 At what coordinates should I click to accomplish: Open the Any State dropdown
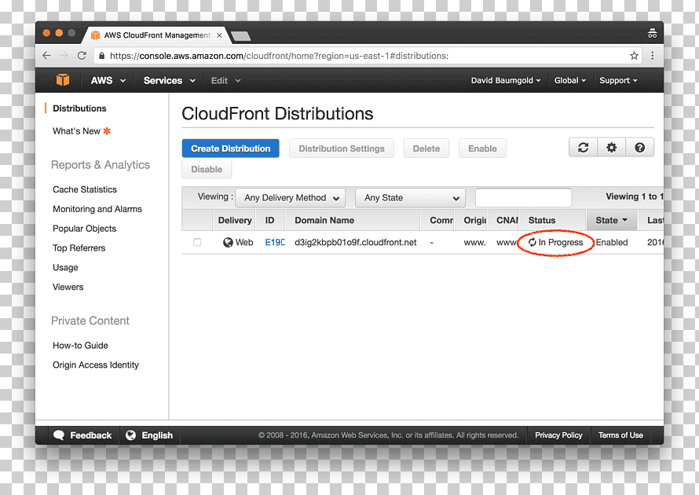pyautogui.click(x=410, y=197)
